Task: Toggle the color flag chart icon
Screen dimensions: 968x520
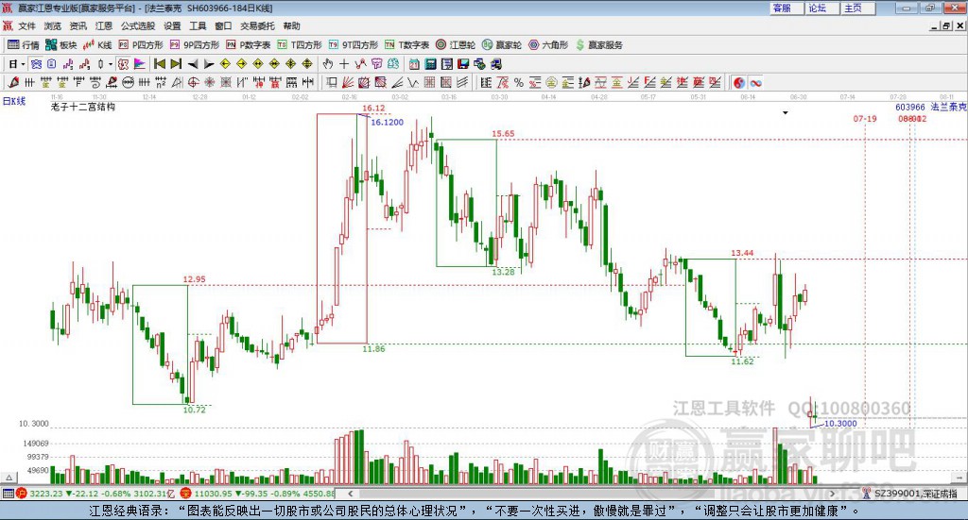Action: tap(140, 64)
